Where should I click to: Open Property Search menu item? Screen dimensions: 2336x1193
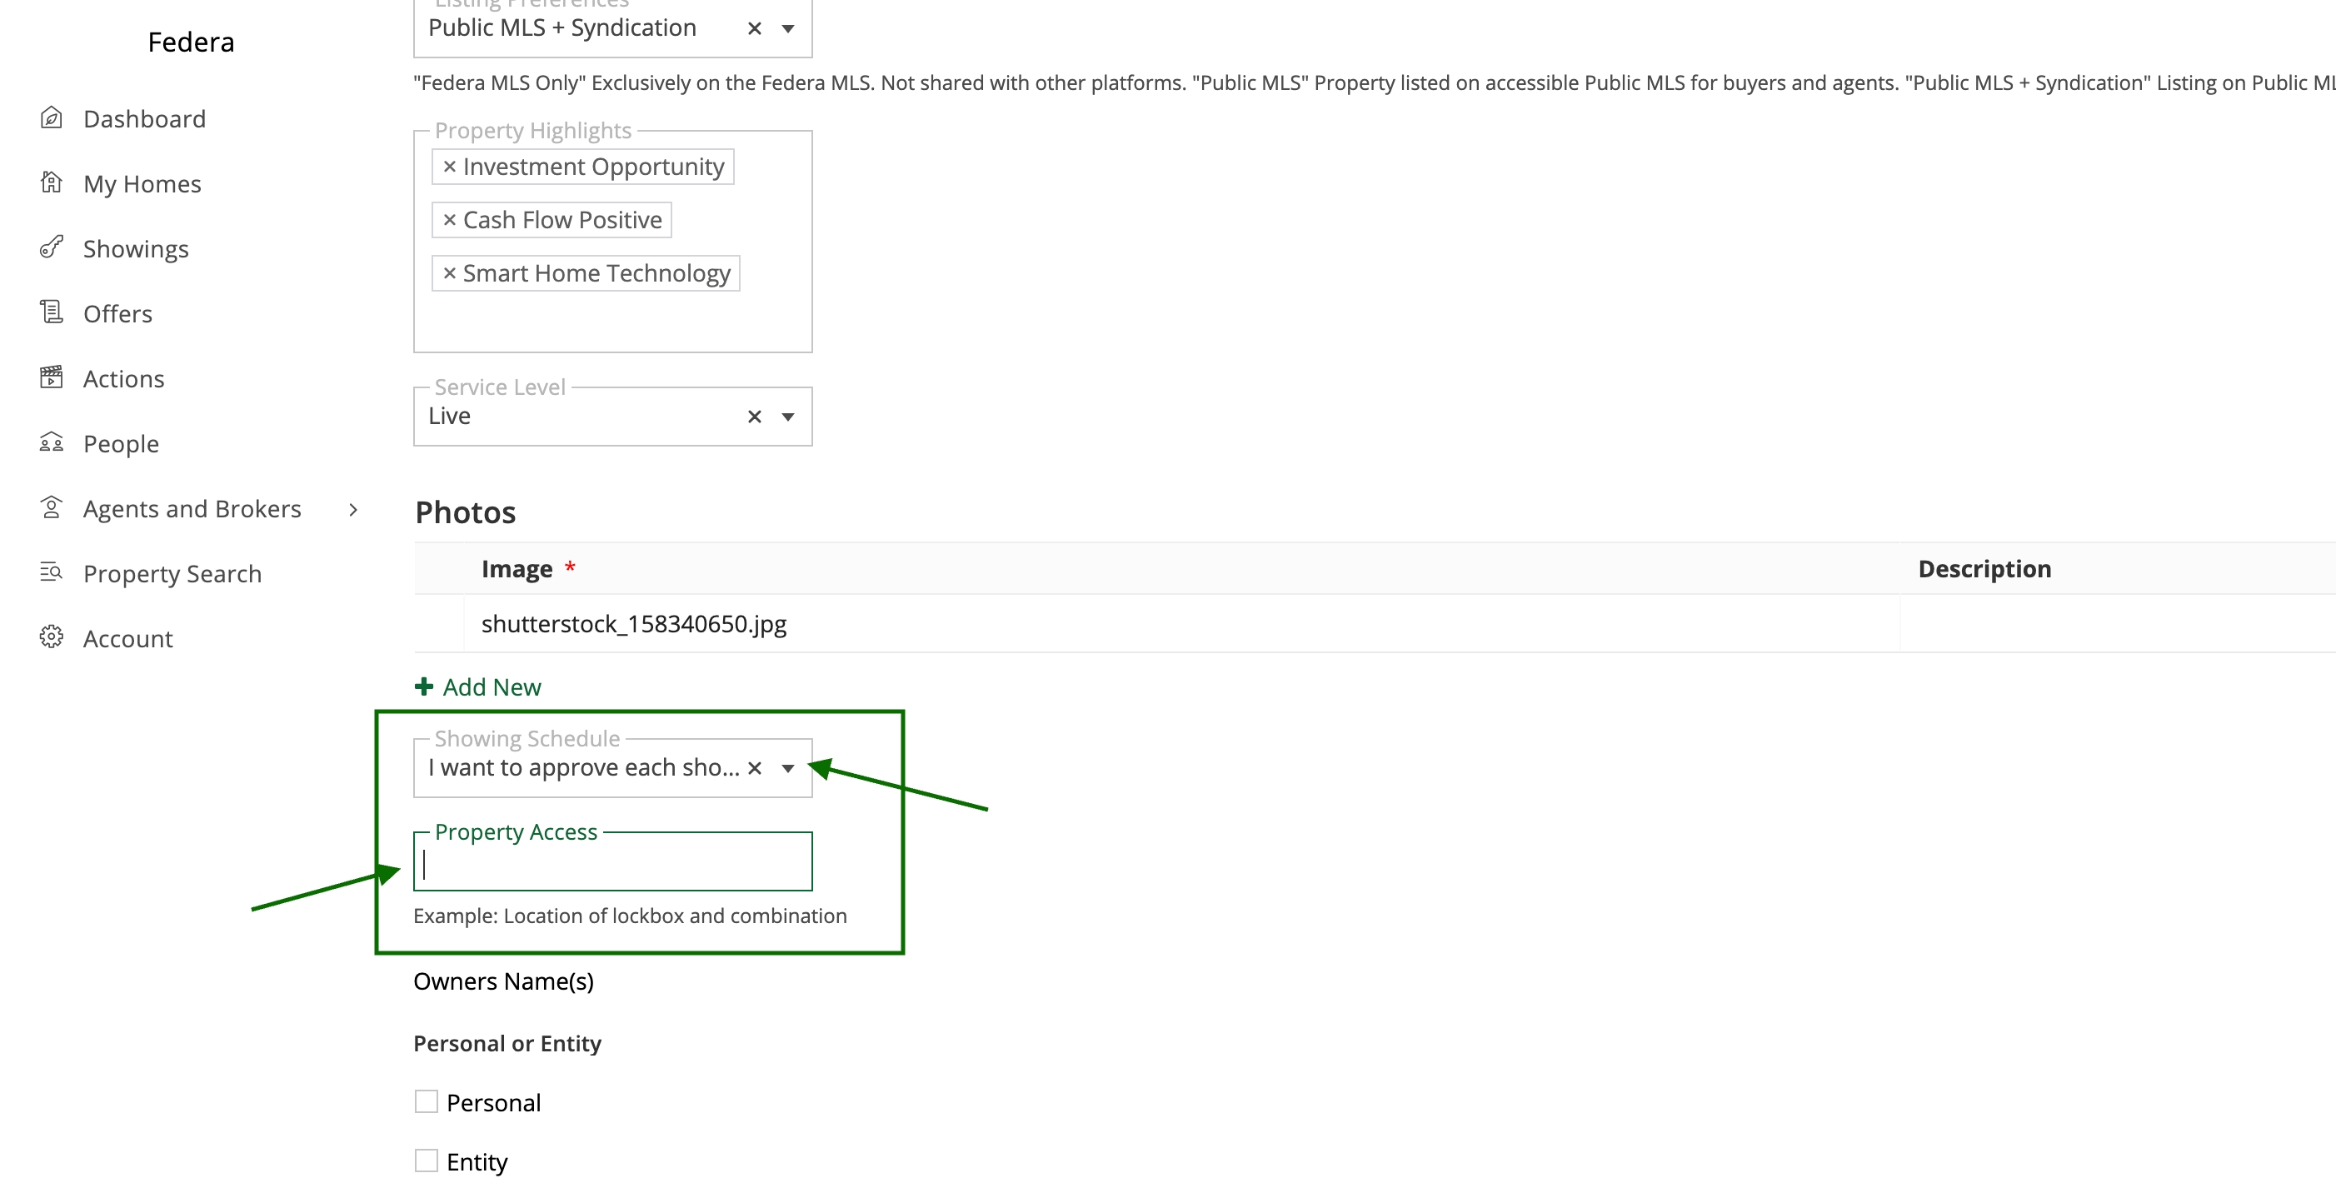point(172,574)
